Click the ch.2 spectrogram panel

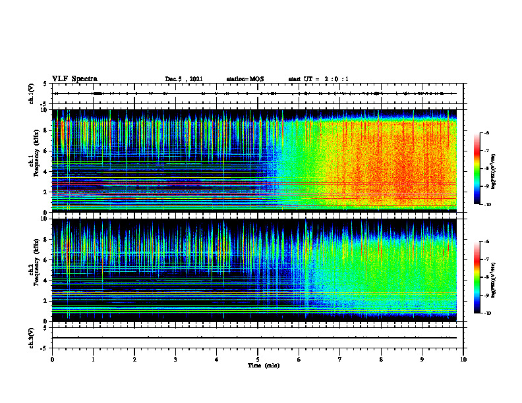(254, 270)
